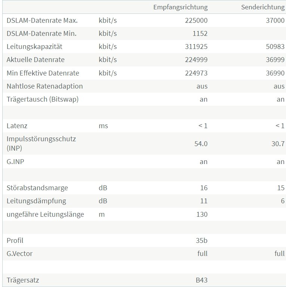Select the DSLAM-Datenrate Max. row label
Screen dimensions: 286x287
pos(42,20)
